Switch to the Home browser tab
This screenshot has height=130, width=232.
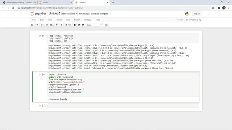point(45,3)
